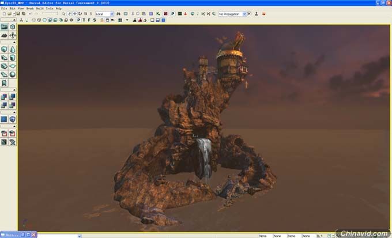
Task: Toggle Top viewport with T button
Action: pos(84,20)
